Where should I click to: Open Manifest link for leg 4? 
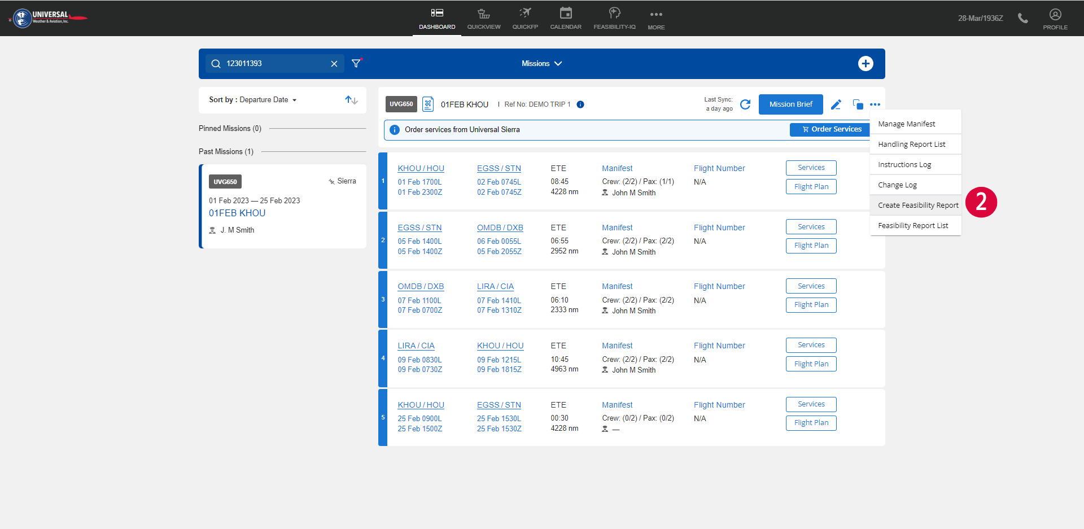pos(617,346)
